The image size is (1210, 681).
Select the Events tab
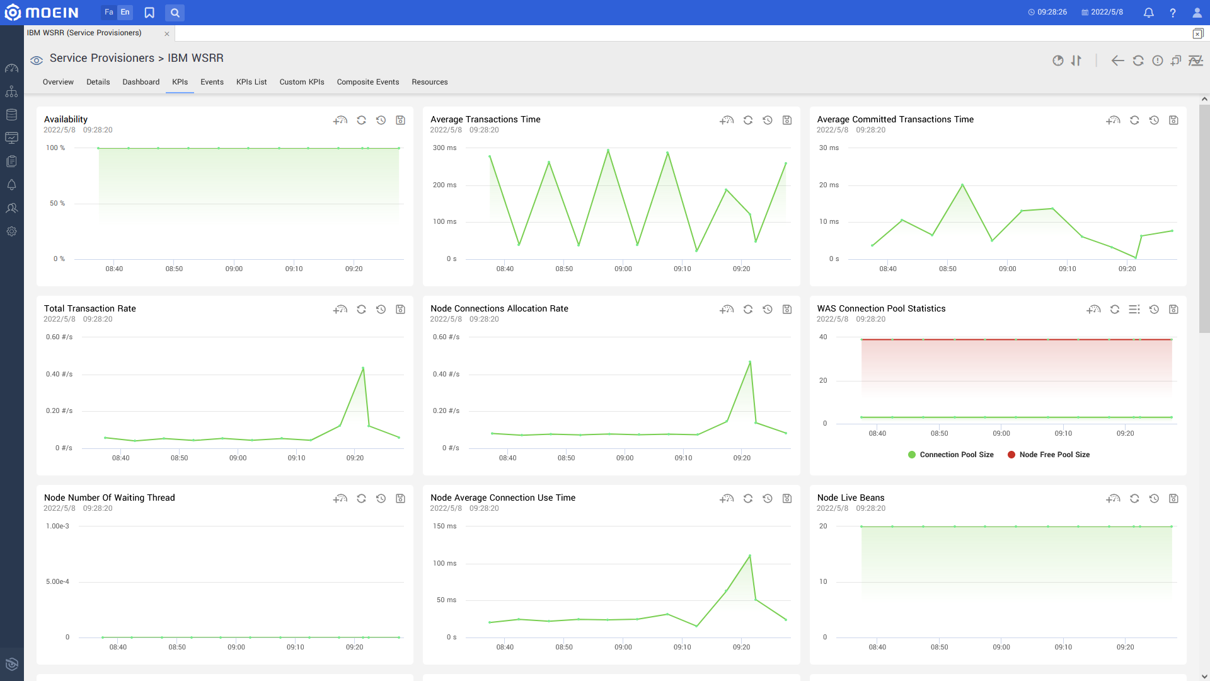tap(212, 81)
